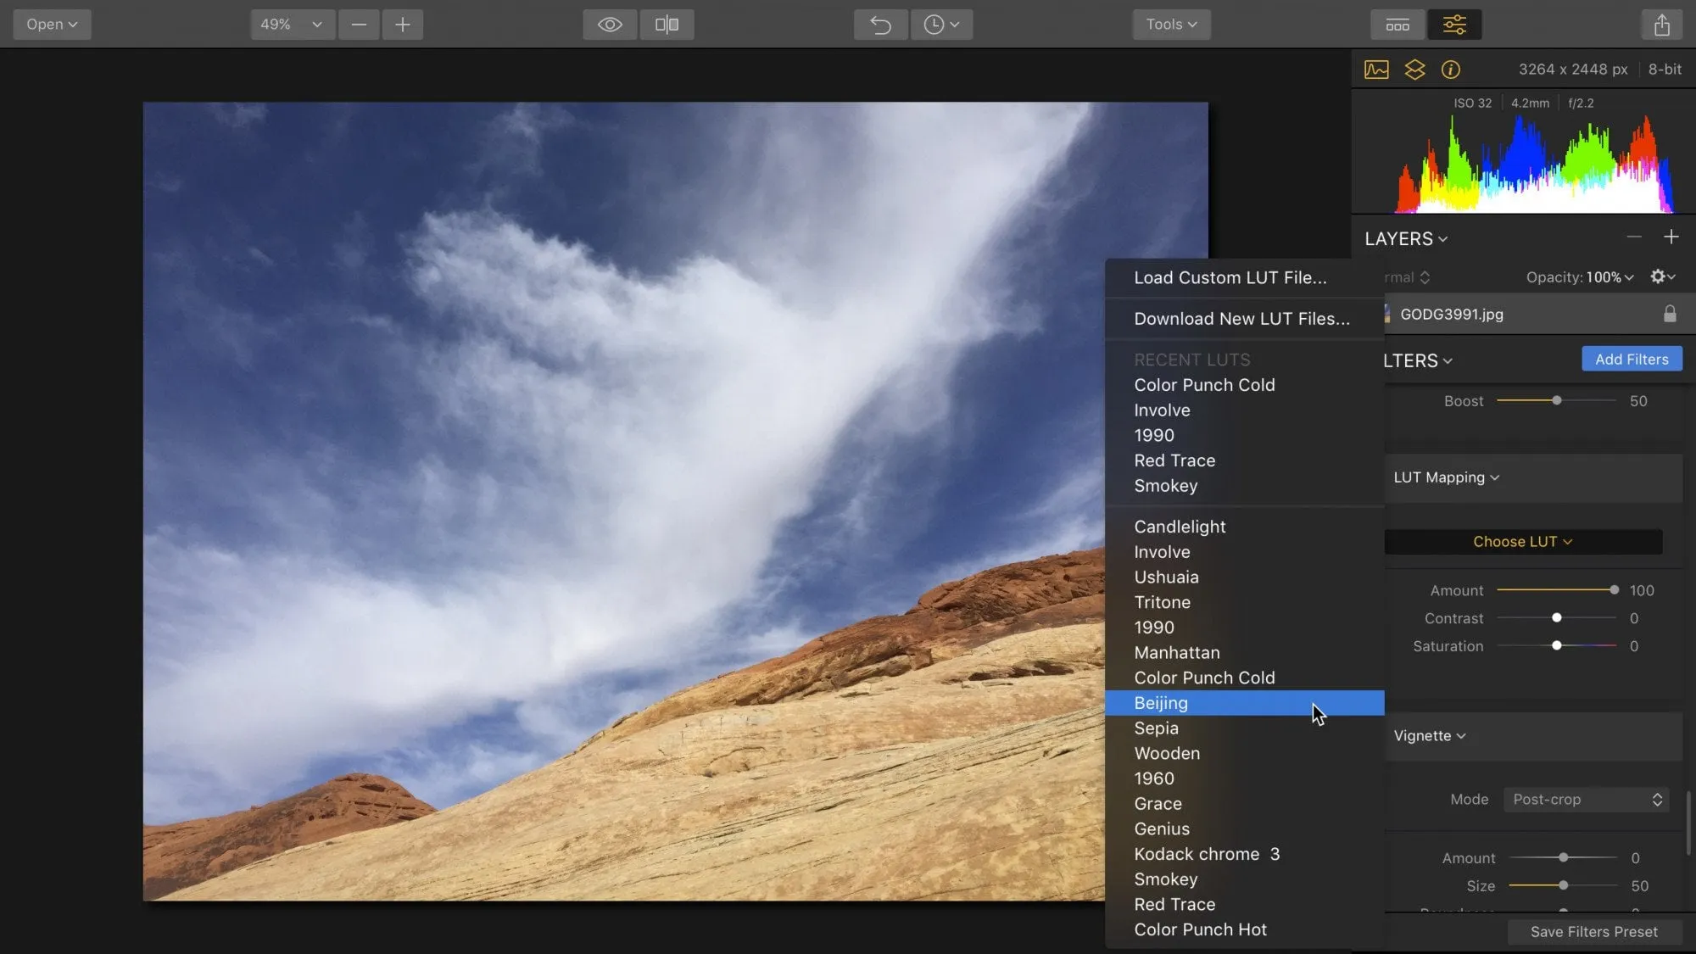Adjust the LUT Contrast slider handle
1696x954 pixels.
pos(1557,618)
